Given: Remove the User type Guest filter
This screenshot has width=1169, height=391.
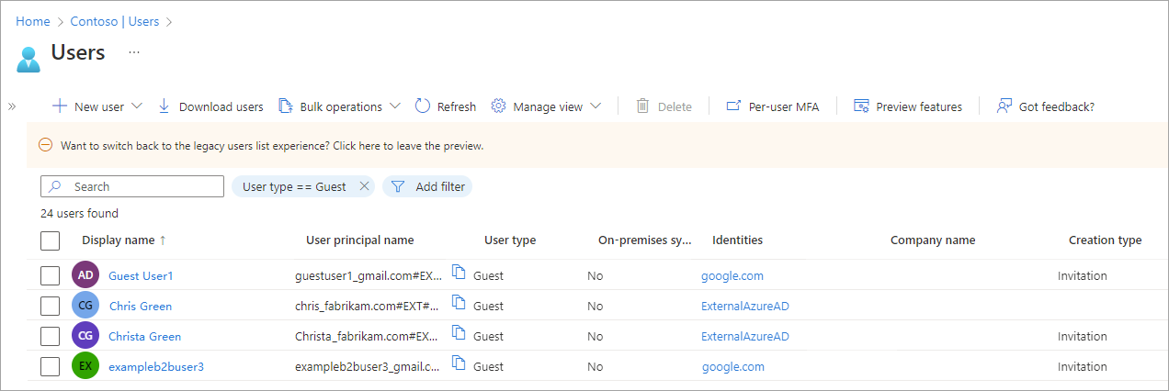Looking at the screenshot, I should click(x=364, y=186).
